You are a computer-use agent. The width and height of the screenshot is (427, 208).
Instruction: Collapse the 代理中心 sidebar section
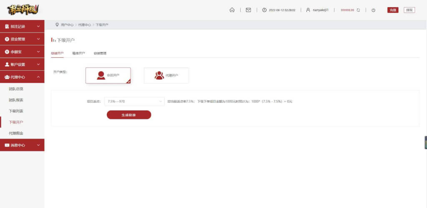[22, 77]
